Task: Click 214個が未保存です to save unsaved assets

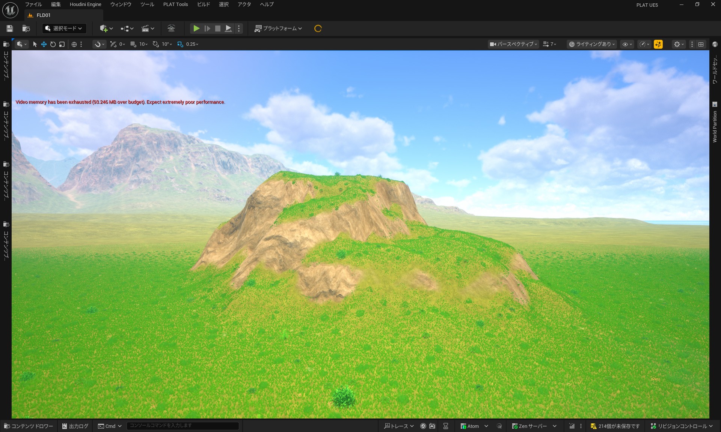Action: (x=616, y=426)
